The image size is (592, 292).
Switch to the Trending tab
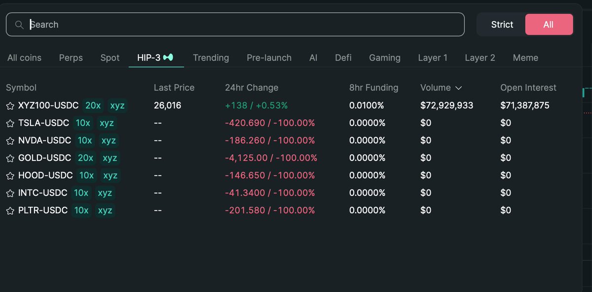tap(211, 58)
